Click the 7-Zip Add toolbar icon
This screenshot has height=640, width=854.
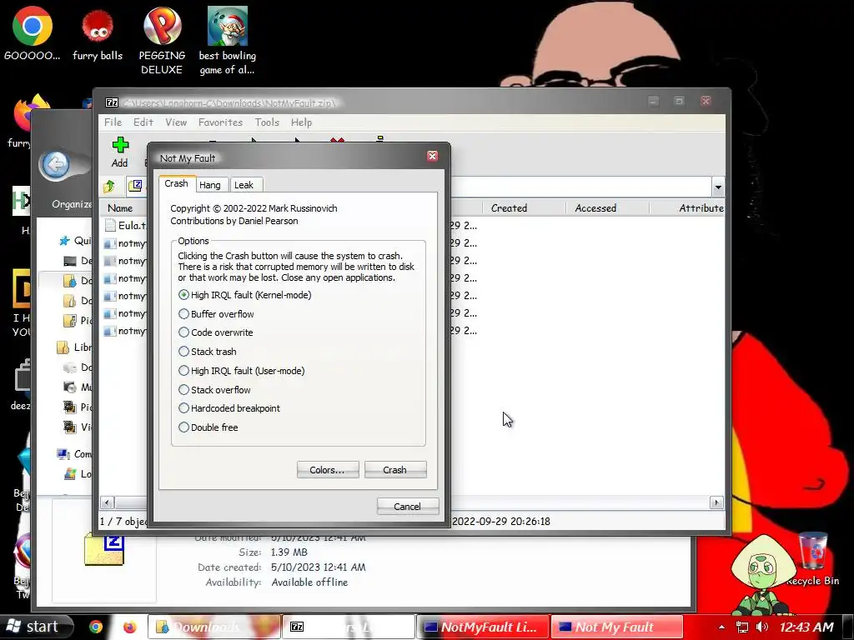point(120,152)
